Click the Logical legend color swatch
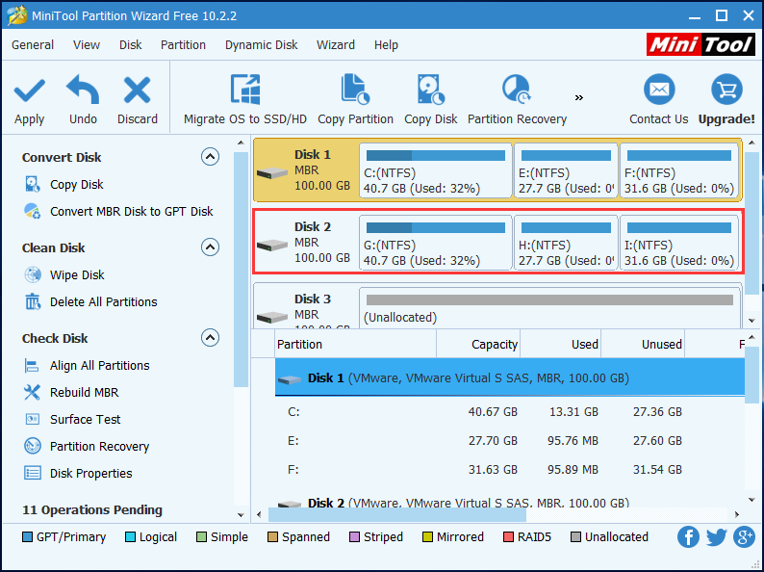764x572 pixels. pyautogui.click(x=130, y=537)
